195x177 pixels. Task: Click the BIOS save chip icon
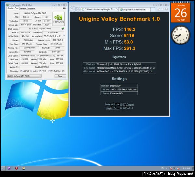(63, 29)
